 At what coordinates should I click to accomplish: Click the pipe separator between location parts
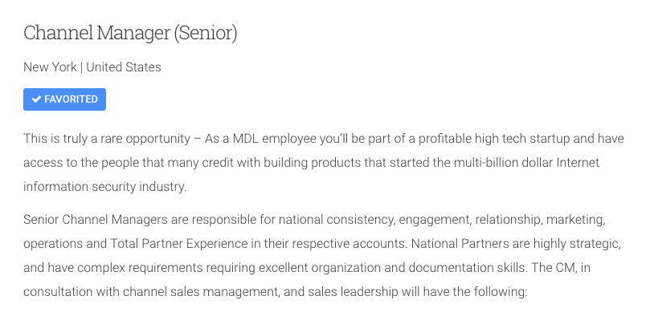[x=81, y=67]
